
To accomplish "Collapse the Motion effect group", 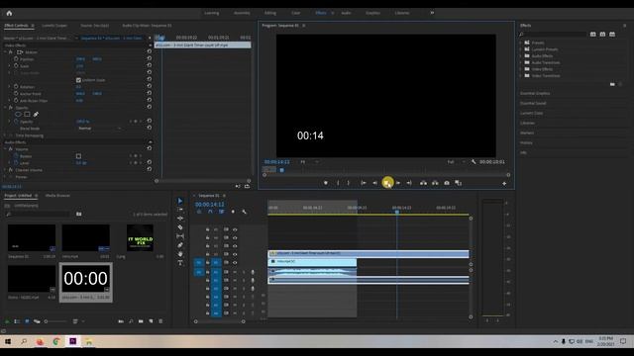I will click(x=5, y=52).
